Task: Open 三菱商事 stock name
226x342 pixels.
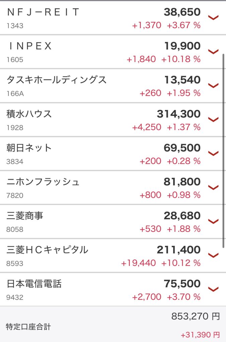Action: pos(25,216)
